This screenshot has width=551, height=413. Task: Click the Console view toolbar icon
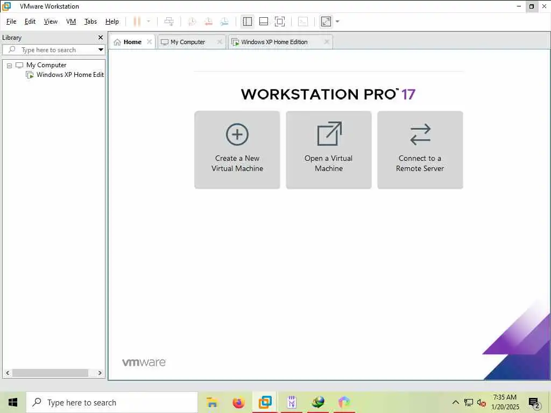[x=303, y=22]
